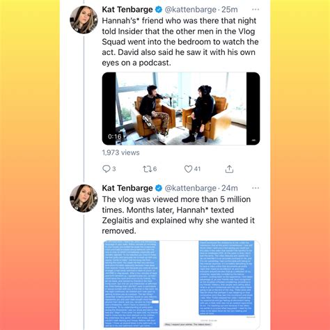The image size is (330, 330).
Task: Open Kat Tenbarge name on second tweet
Action: 127,188
